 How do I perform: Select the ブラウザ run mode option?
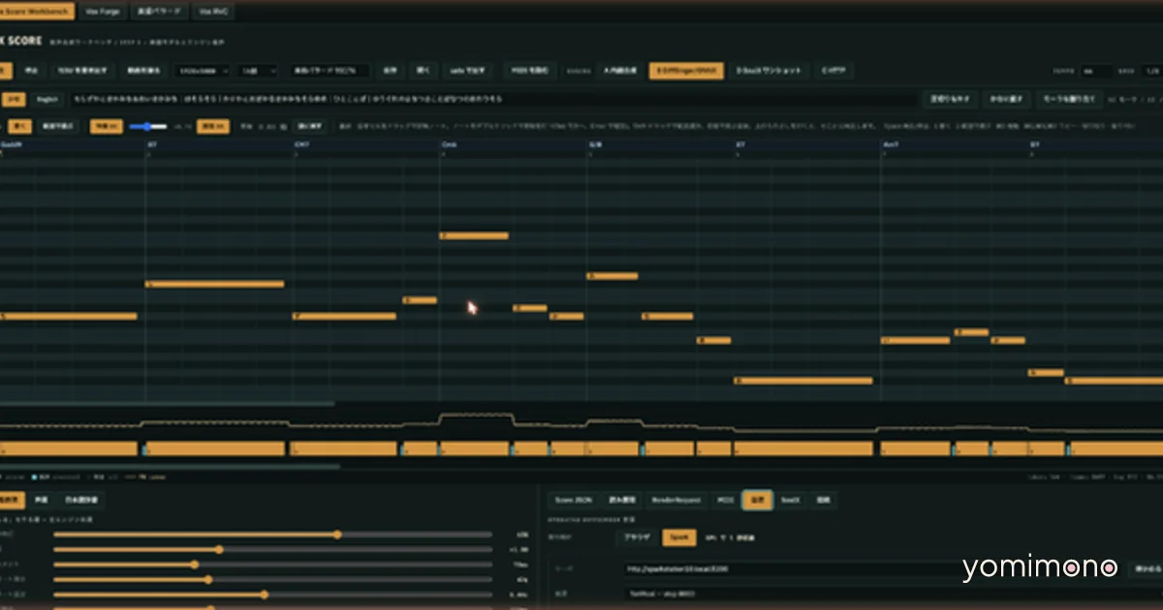tap(637, 536)
